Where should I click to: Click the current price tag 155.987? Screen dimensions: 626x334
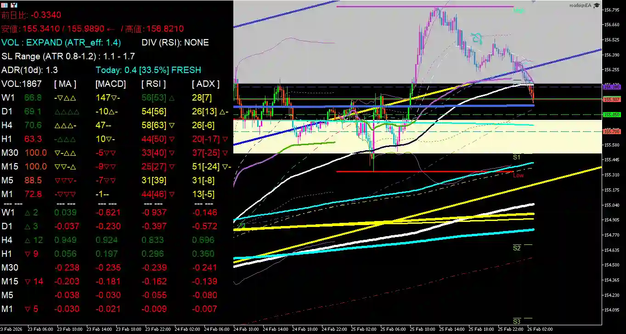tap(612, 99)
